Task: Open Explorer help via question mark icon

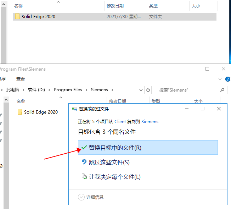Action: [228, 79]
